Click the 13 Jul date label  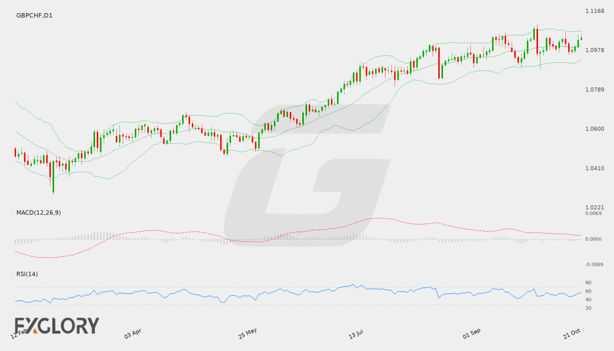click(x=356, y=334)
